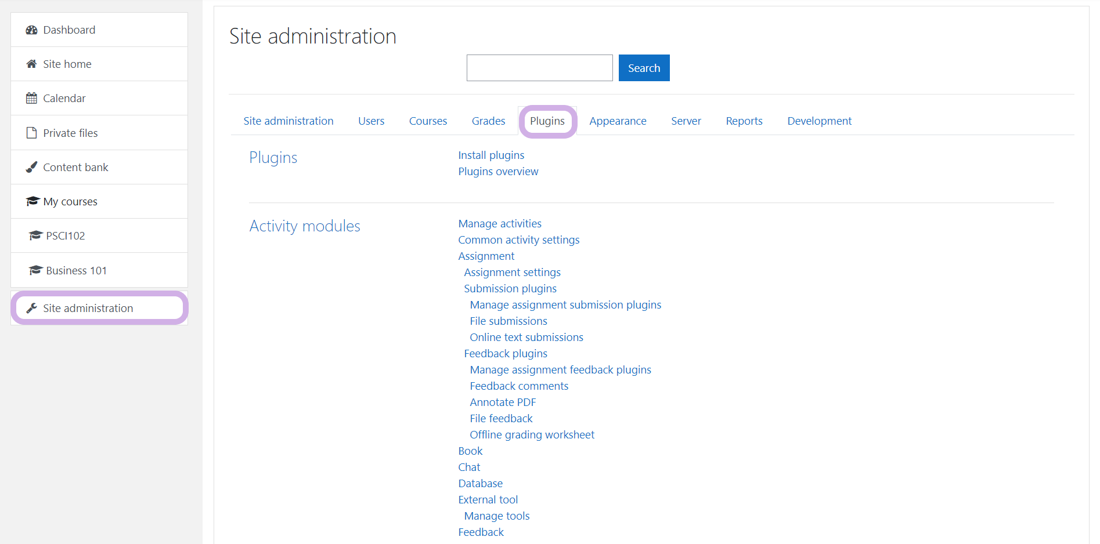Image resolution: width=1100 pixels, height=544 pixels.
Task: Click the PSCI102 graduation cap icon
Action: (x=35, y=236)
